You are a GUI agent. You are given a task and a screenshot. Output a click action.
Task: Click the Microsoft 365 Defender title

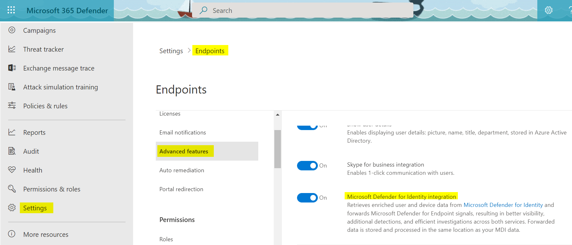click(x=67, y=11)
